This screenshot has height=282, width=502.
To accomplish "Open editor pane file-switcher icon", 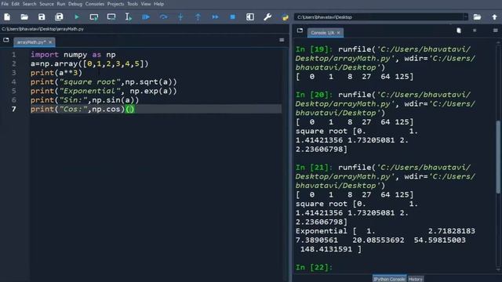I will [x=6, y=40].
